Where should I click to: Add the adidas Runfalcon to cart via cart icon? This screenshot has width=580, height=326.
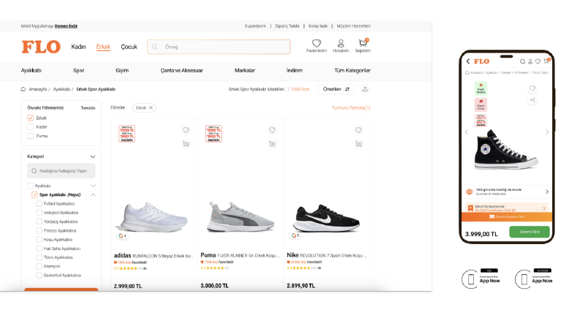click(x=186, y=144)
